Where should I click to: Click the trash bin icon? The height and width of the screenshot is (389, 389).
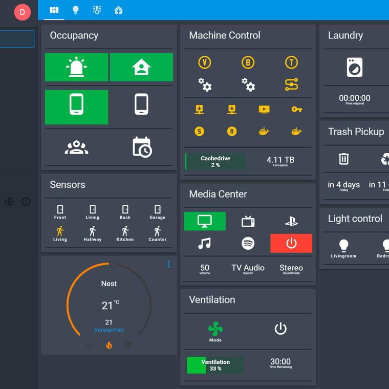[x=343, y=159]
